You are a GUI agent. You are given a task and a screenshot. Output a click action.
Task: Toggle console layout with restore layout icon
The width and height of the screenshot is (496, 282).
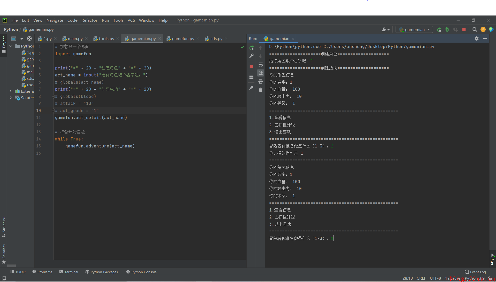click(251, 77)
